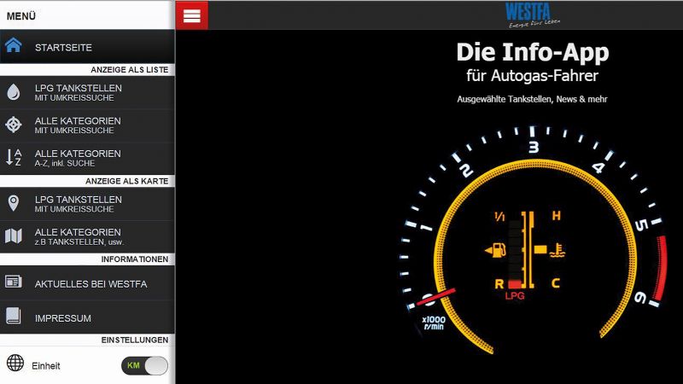The height and width of the screenshot is (384, 683).
Task: Click the 'Die Info-App' headline
Action: (532, 53)
